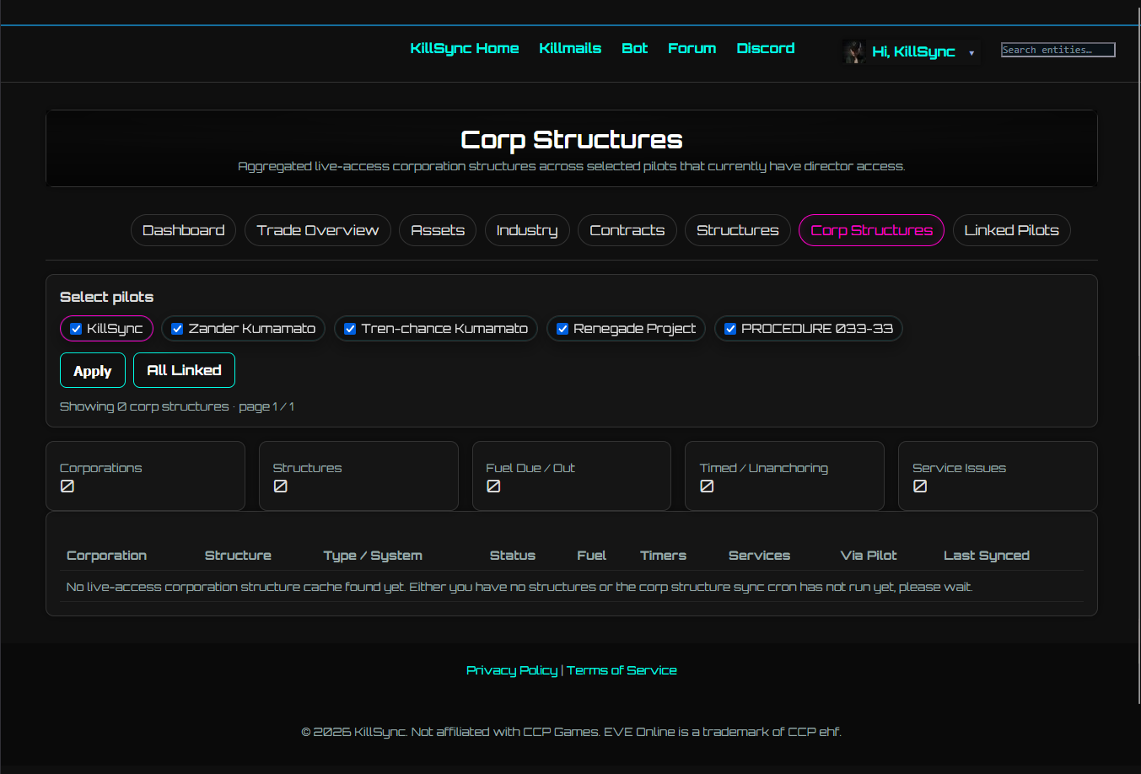Uncheck the KillSync pilot checkbox
Viewport: 1141px width, 774px height.
click(x=76, y=329)
